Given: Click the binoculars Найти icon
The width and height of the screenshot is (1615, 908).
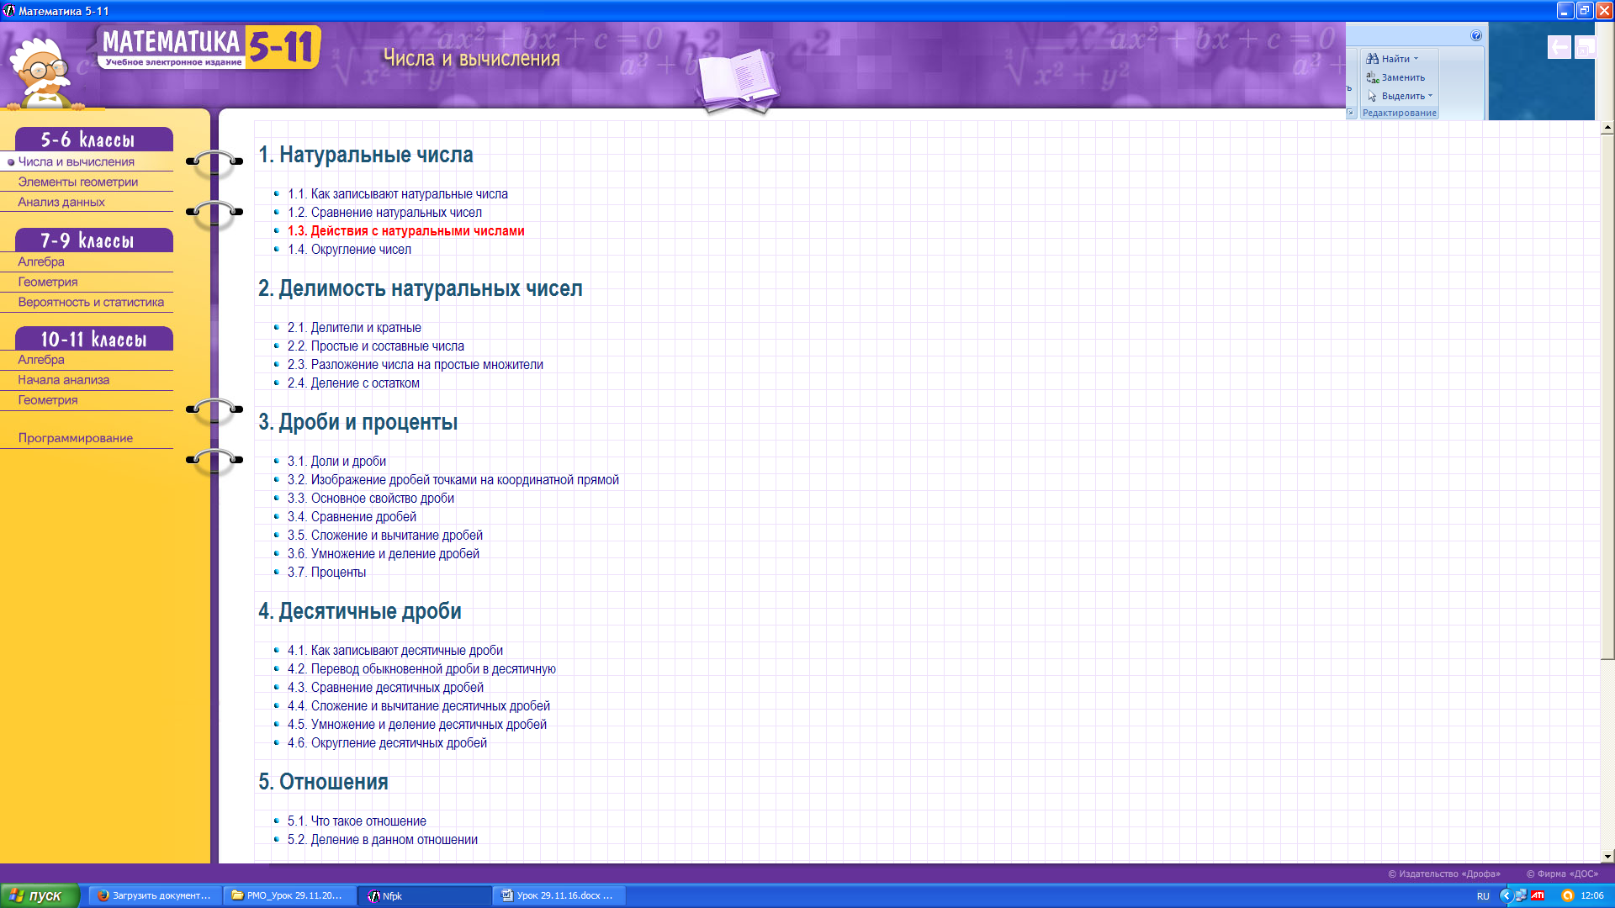Looking at the screenshot, I should coord(1372,59).
